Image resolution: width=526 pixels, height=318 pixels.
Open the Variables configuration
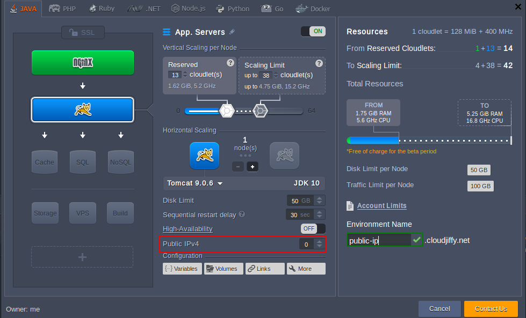(x=183, y=269)
